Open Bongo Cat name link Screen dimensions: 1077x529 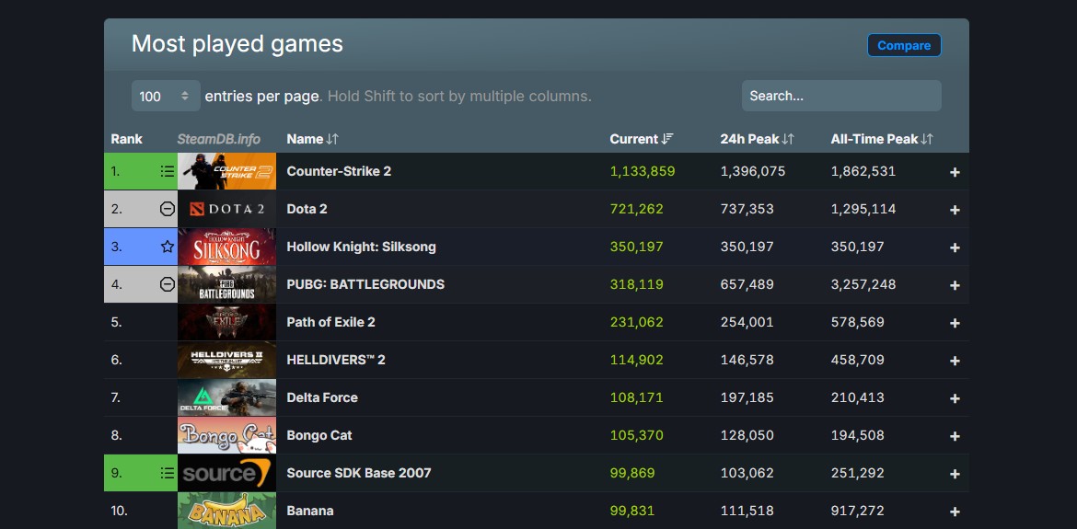tap(319, 436)
